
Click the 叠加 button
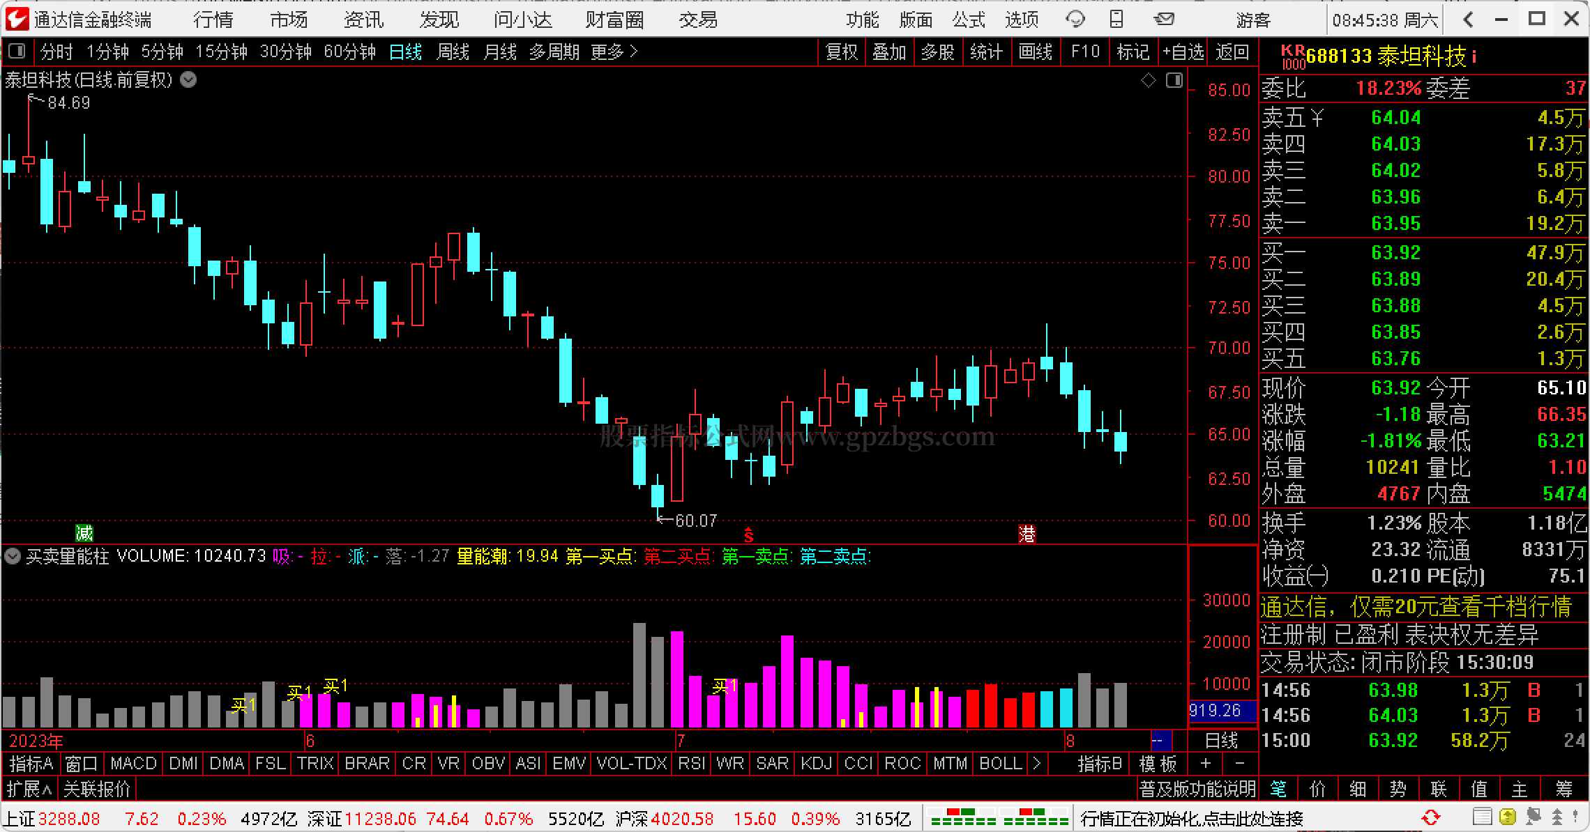click(889, 52)
